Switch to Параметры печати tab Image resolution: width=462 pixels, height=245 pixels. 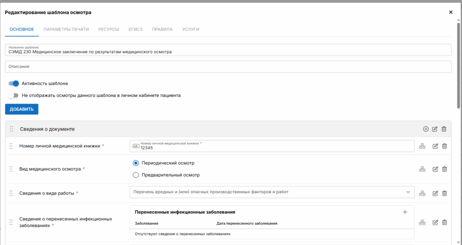tap(66, 29)
